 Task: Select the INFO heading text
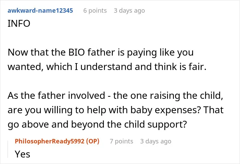point(19,23)
